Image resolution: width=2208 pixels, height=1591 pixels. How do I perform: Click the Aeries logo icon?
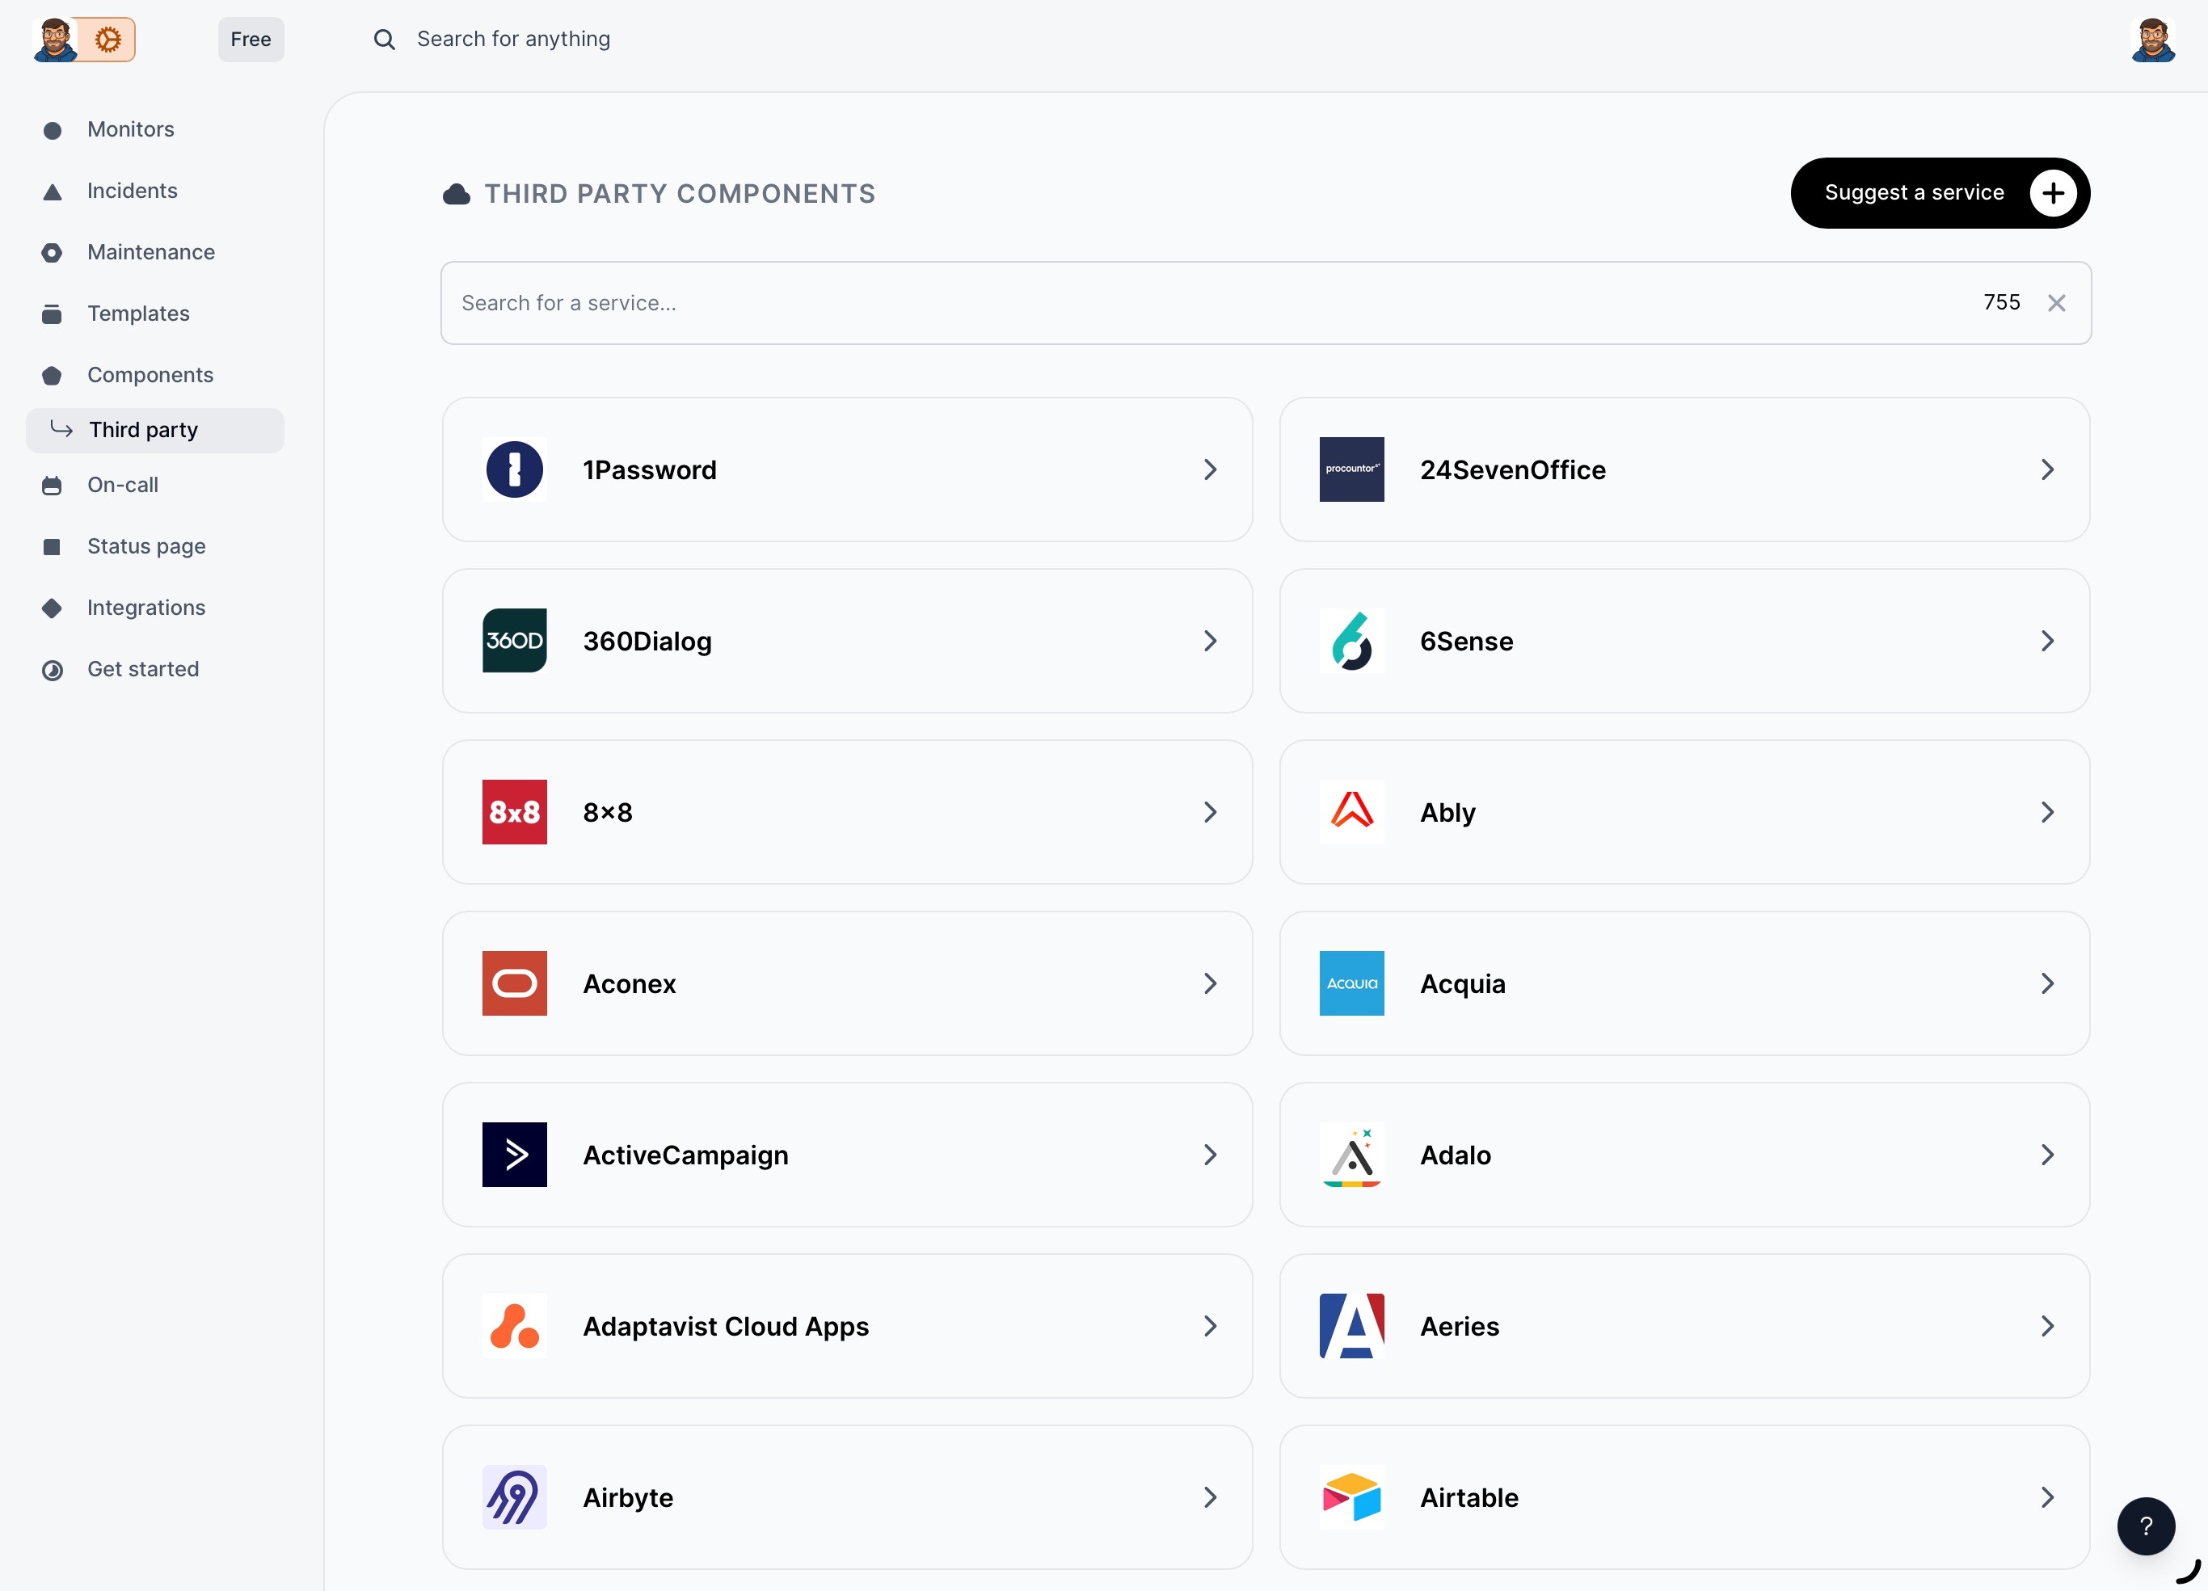tap(1351, 1325)
